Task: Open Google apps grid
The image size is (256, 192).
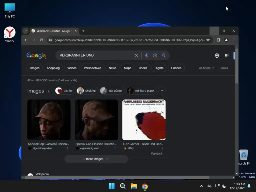Action: [x=226, y=56]
